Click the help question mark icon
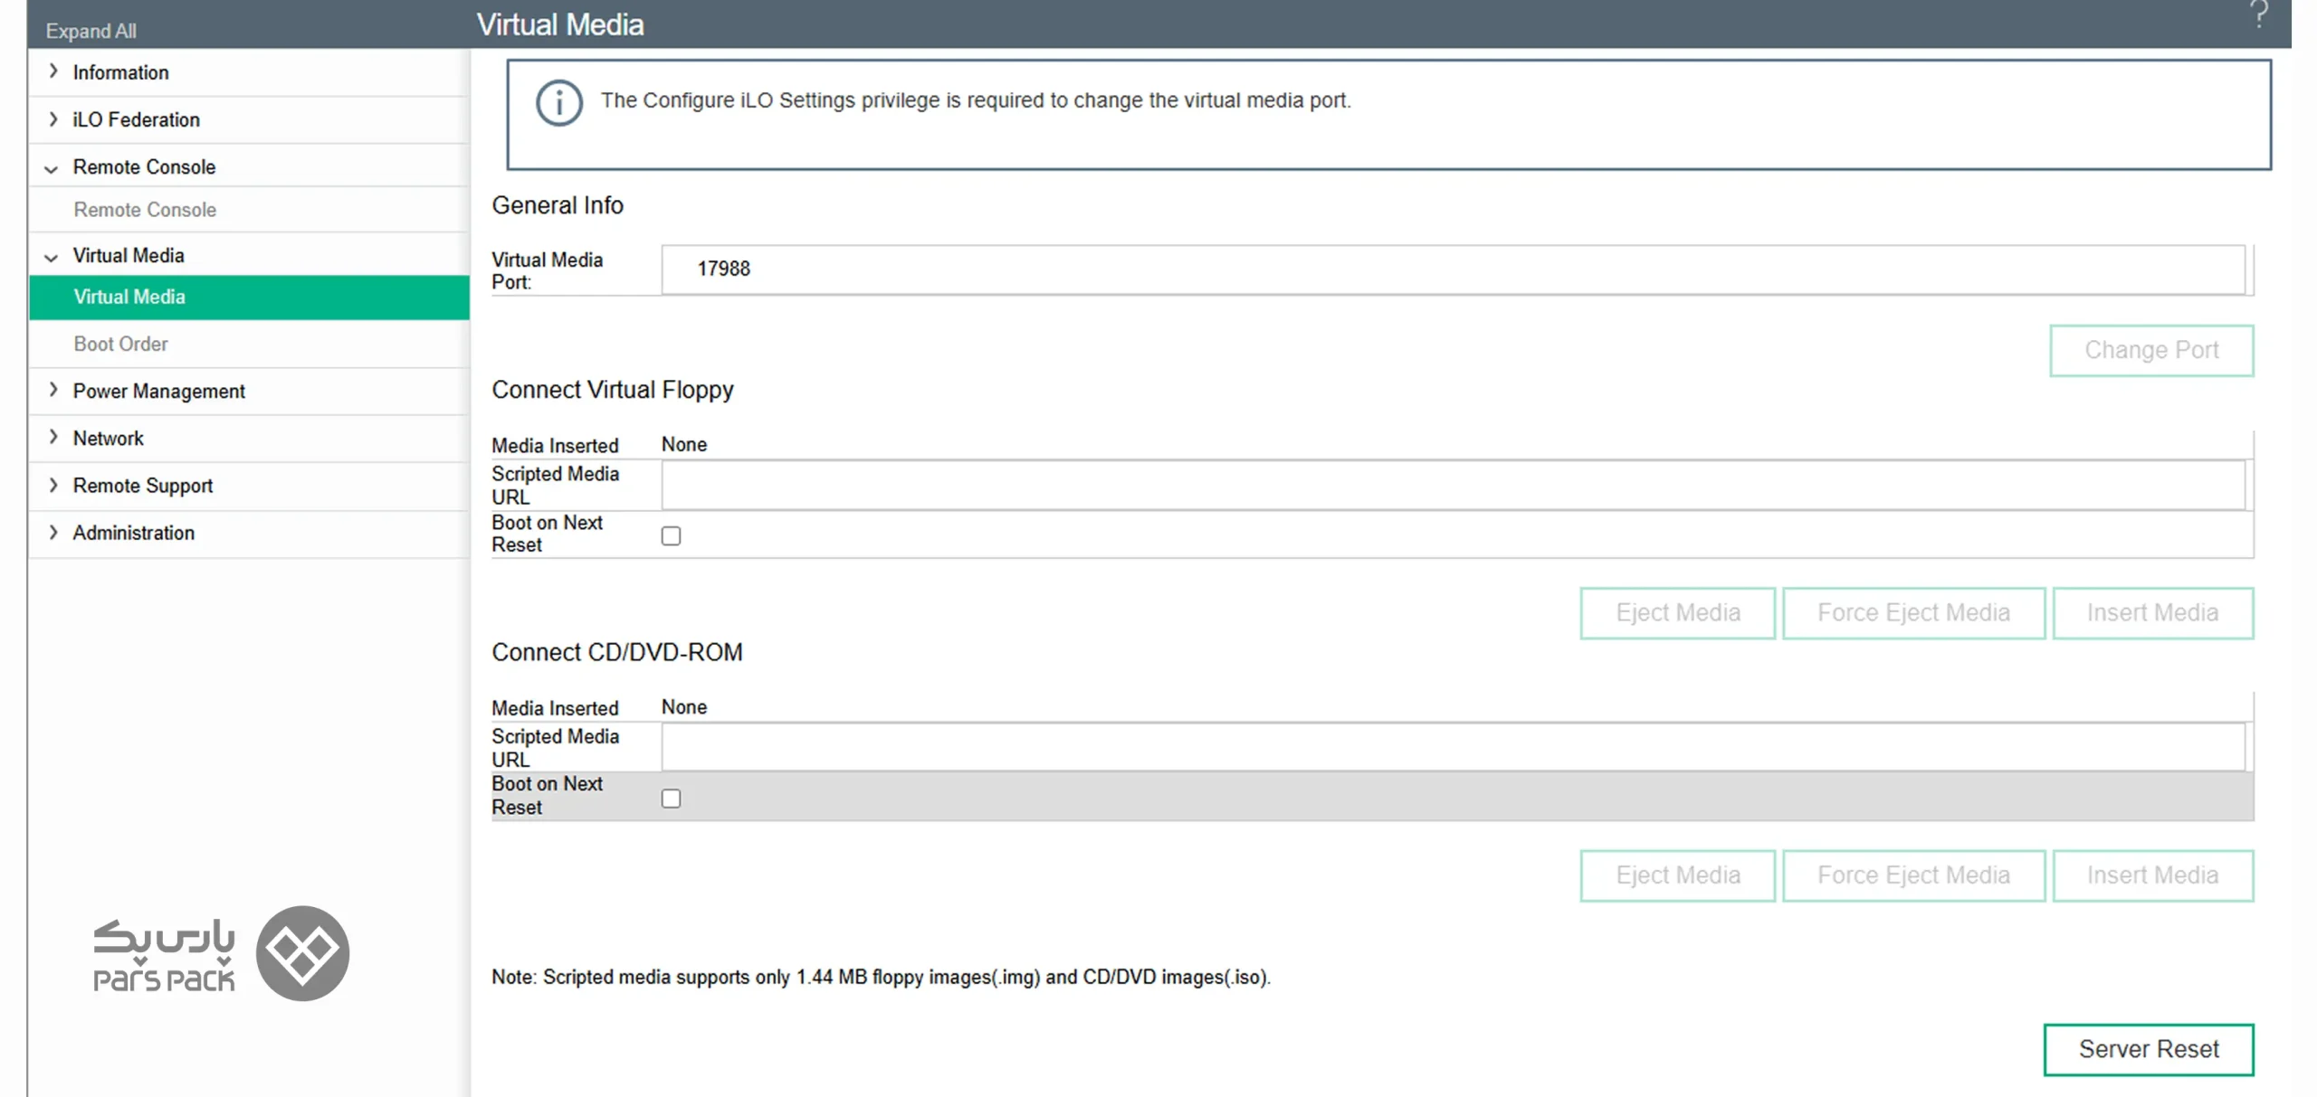This screenshot has width=2317, height=1097. [2259, 14]
